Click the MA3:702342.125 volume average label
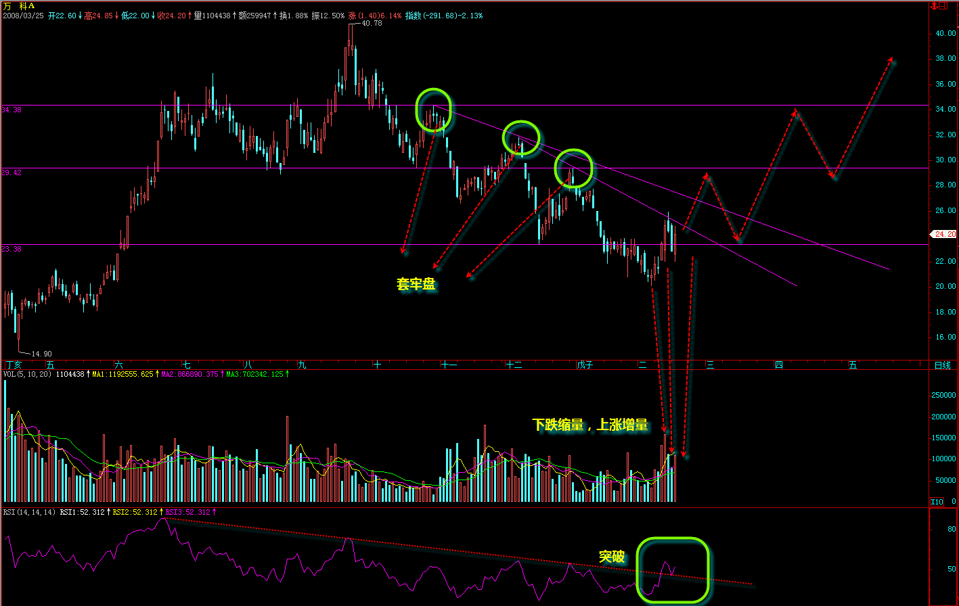Screen dimensions: 959x606 [x=255, y=374]
